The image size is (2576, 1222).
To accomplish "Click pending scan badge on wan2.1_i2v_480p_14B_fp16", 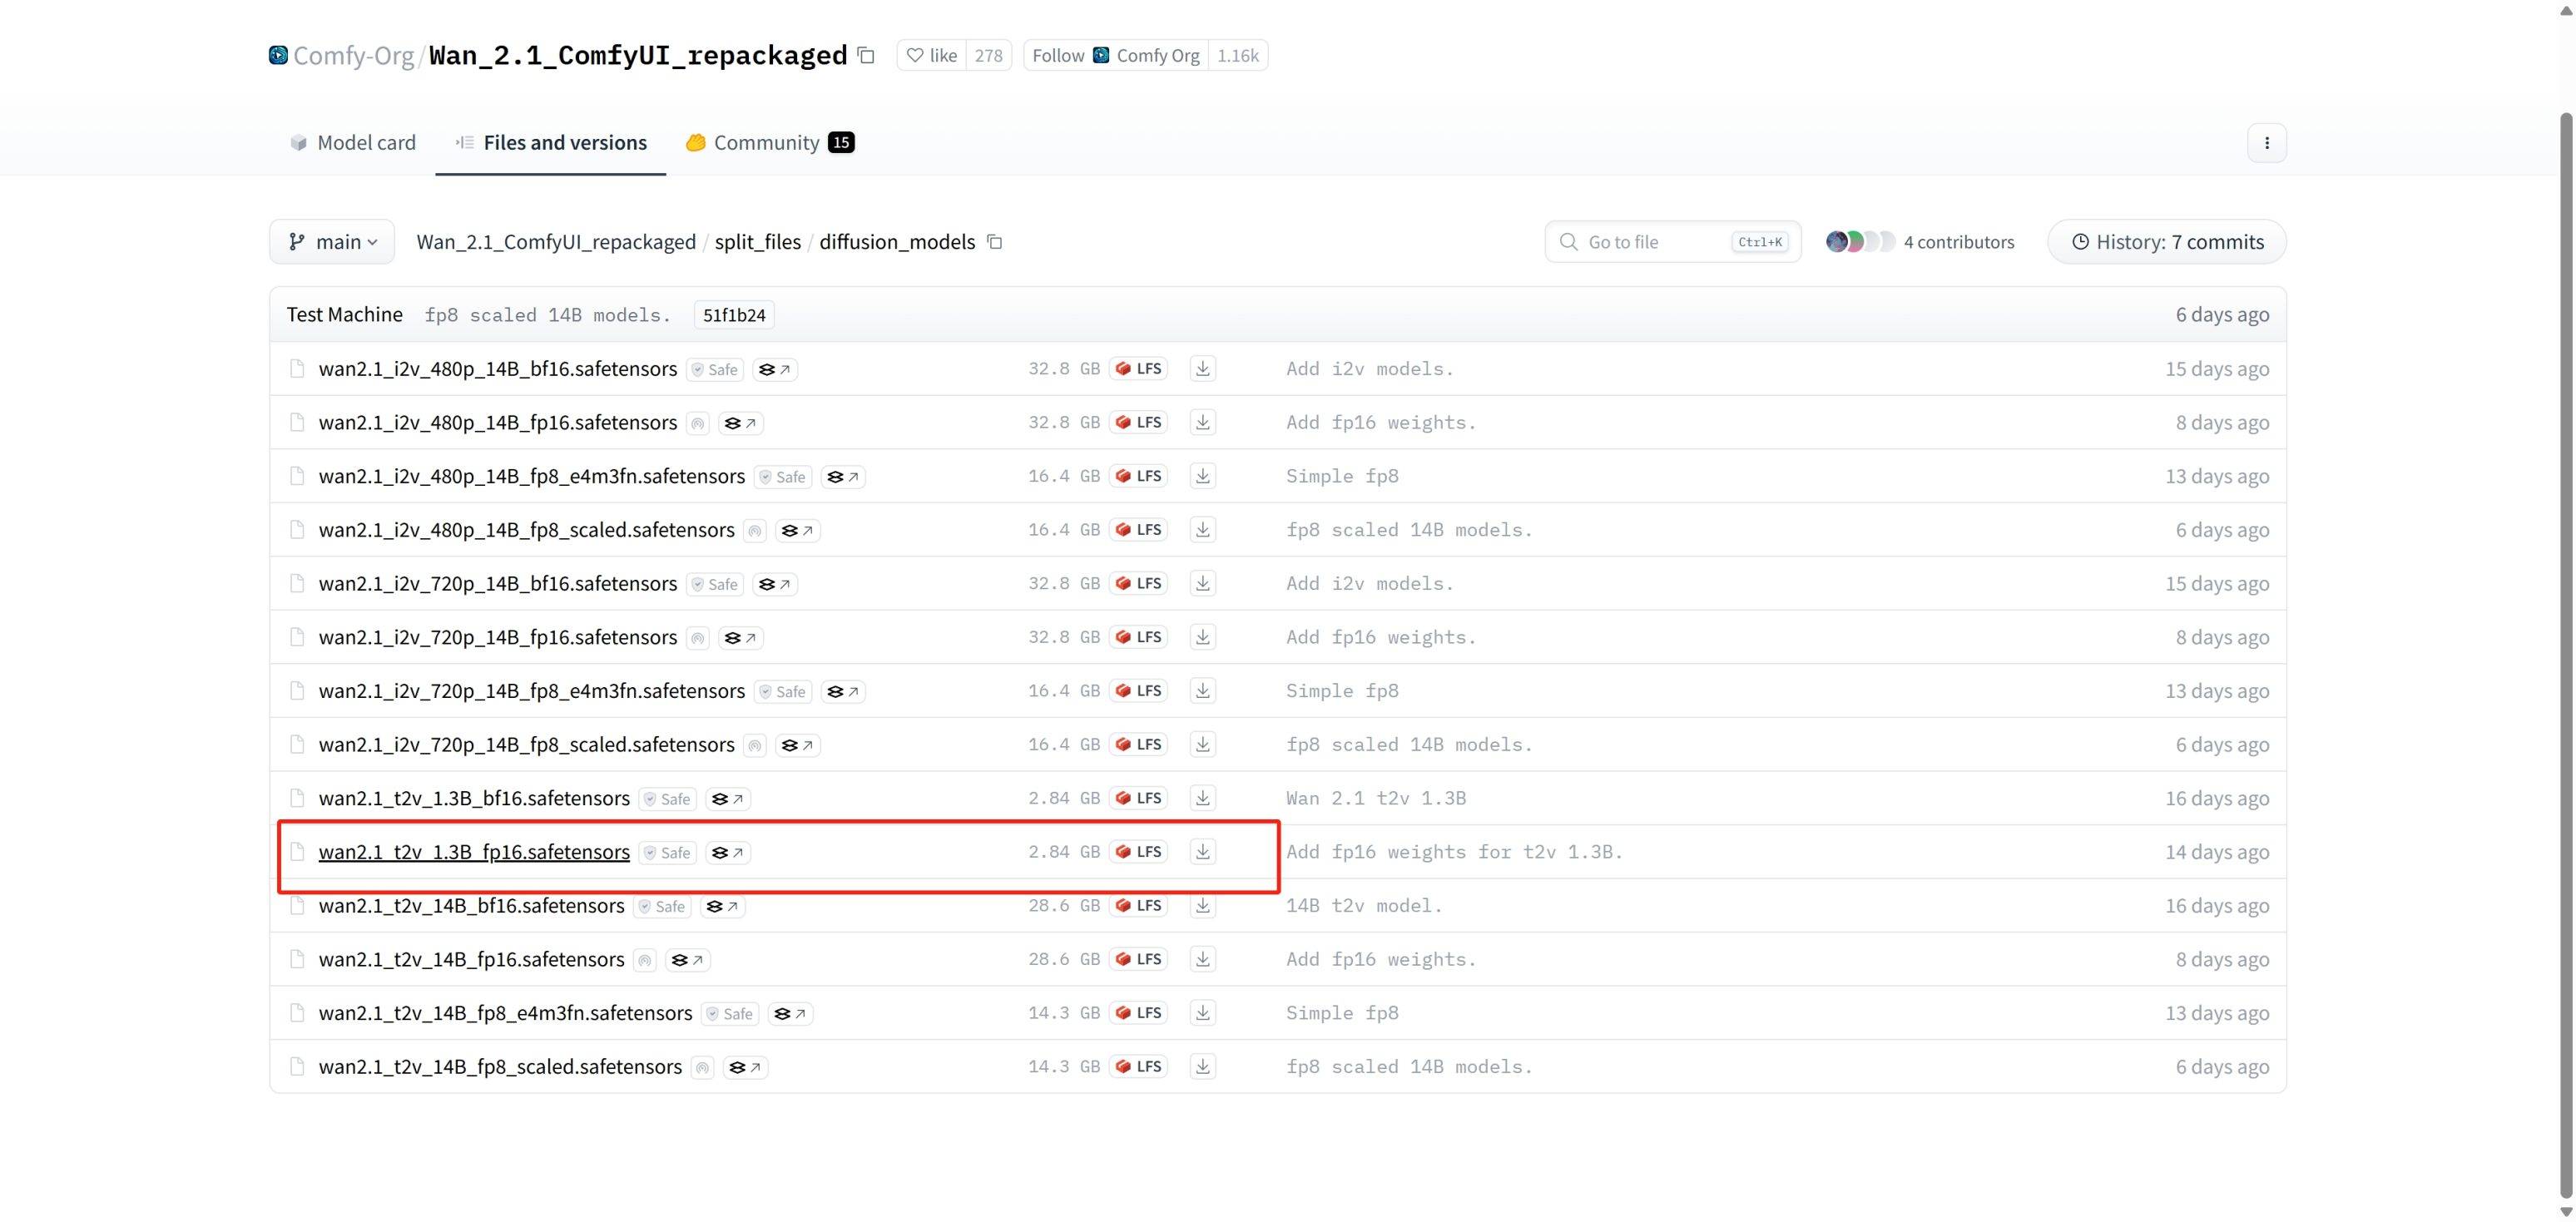I will (698, 424).
